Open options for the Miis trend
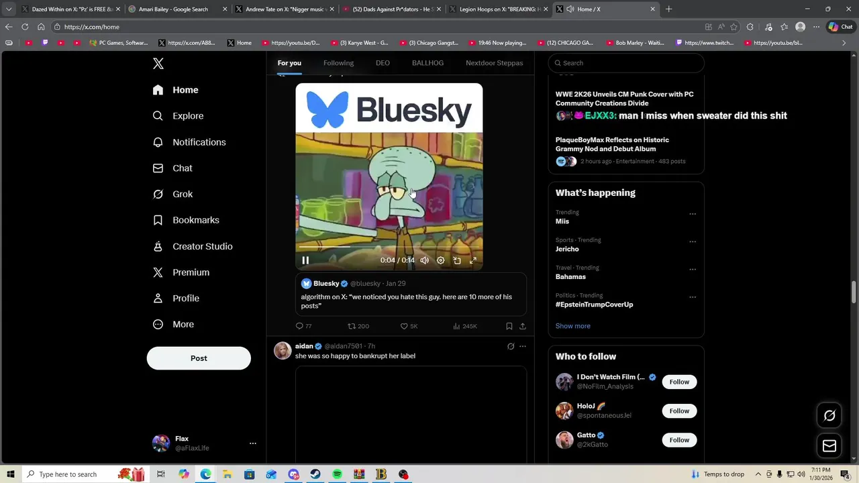 point(693,214)
